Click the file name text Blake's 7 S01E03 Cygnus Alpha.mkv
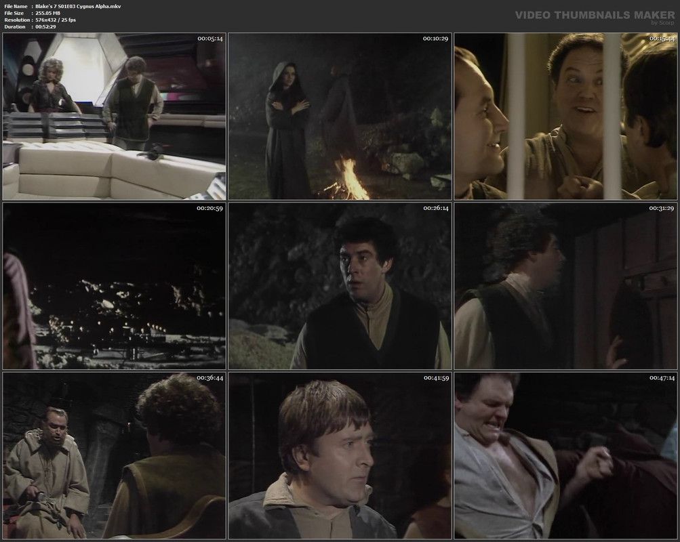This screenshot has width=680, height=542. coord(78,7)
